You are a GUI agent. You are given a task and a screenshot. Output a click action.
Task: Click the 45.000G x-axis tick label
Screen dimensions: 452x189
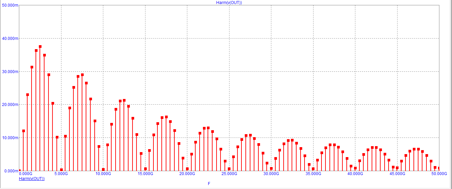[397, 174]
